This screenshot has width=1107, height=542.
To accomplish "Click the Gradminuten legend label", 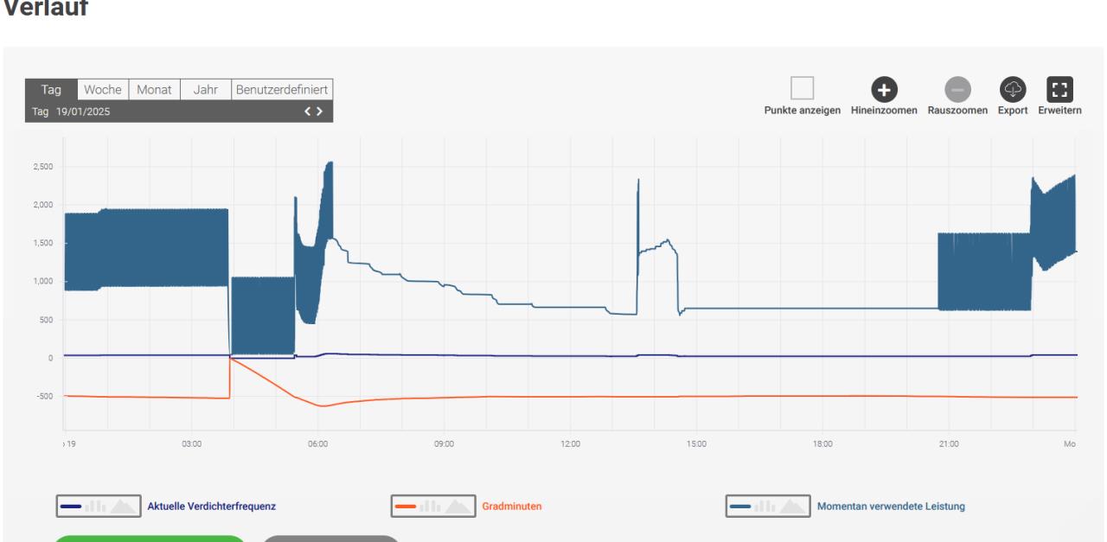I will click(512, 506).
